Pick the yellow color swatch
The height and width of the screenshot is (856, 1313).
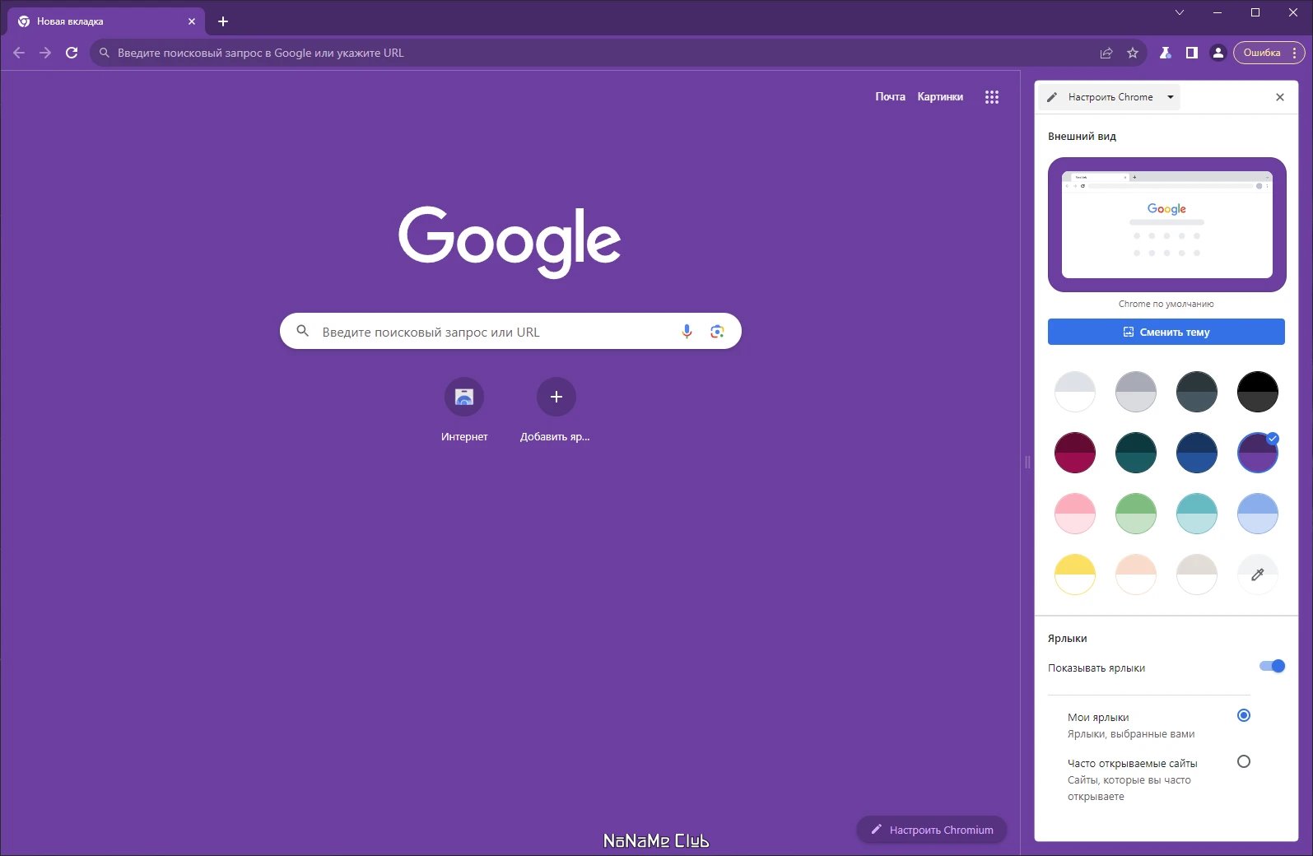(1075, 575)
